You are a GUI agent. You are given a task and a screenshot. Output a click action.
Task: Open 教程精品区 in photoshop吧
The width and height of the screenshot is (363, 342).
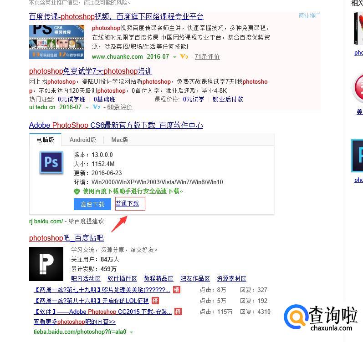pyautogui.click(x=158, y=278)
